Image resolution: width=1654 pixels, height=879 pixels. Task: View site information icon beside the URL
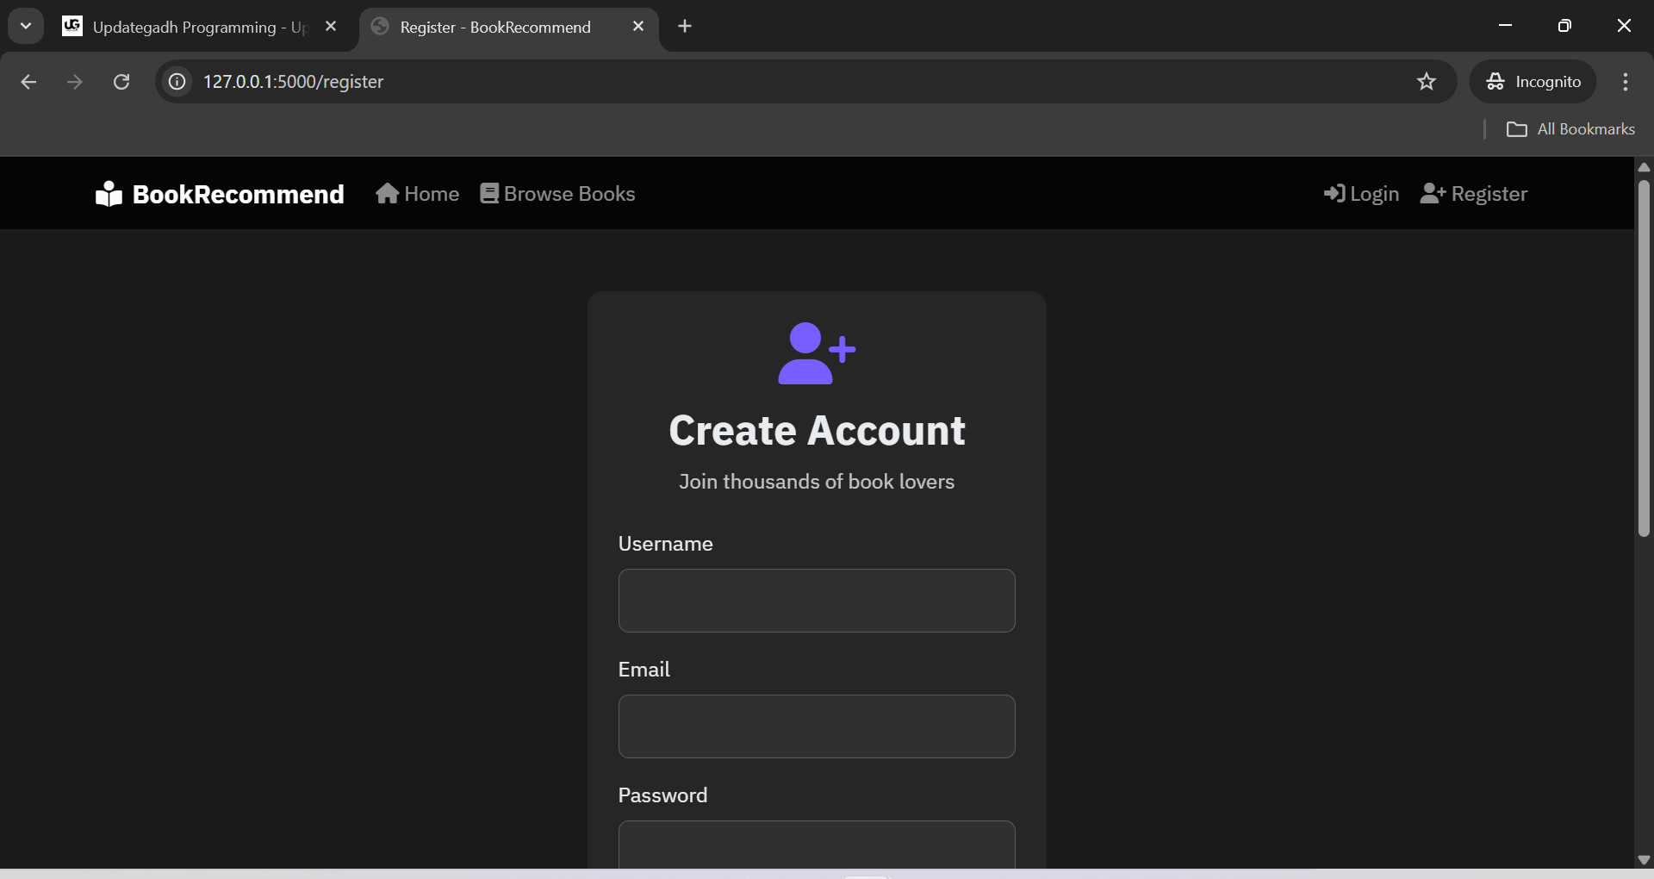pos(177,82)
